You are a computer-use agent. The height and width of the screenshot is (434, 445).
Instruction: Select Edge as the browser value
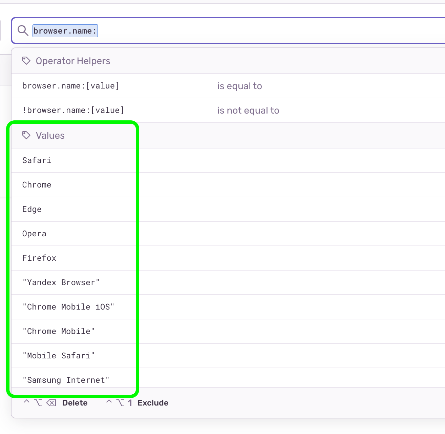[32, 209]
